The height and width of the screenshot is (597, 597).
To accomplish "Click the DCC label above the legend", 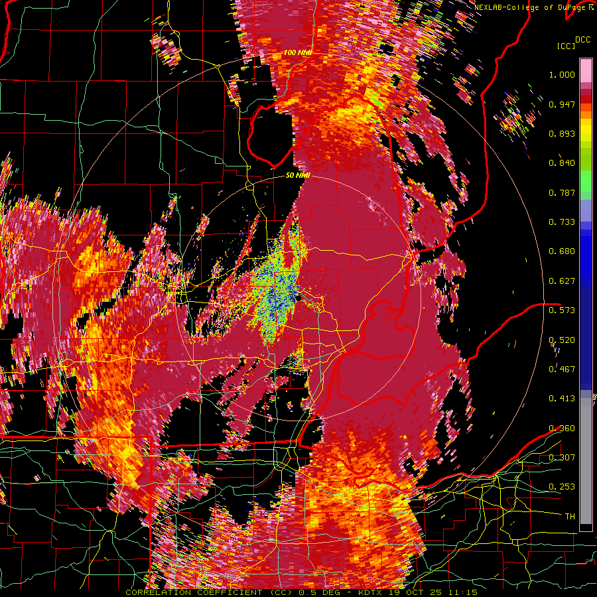I will point(582,40).
